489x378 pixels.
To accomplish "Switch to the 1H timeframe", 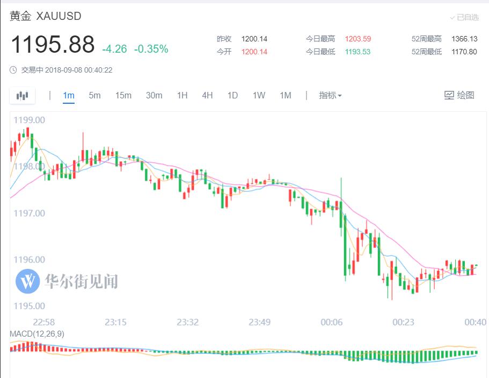I will [182, 95].
